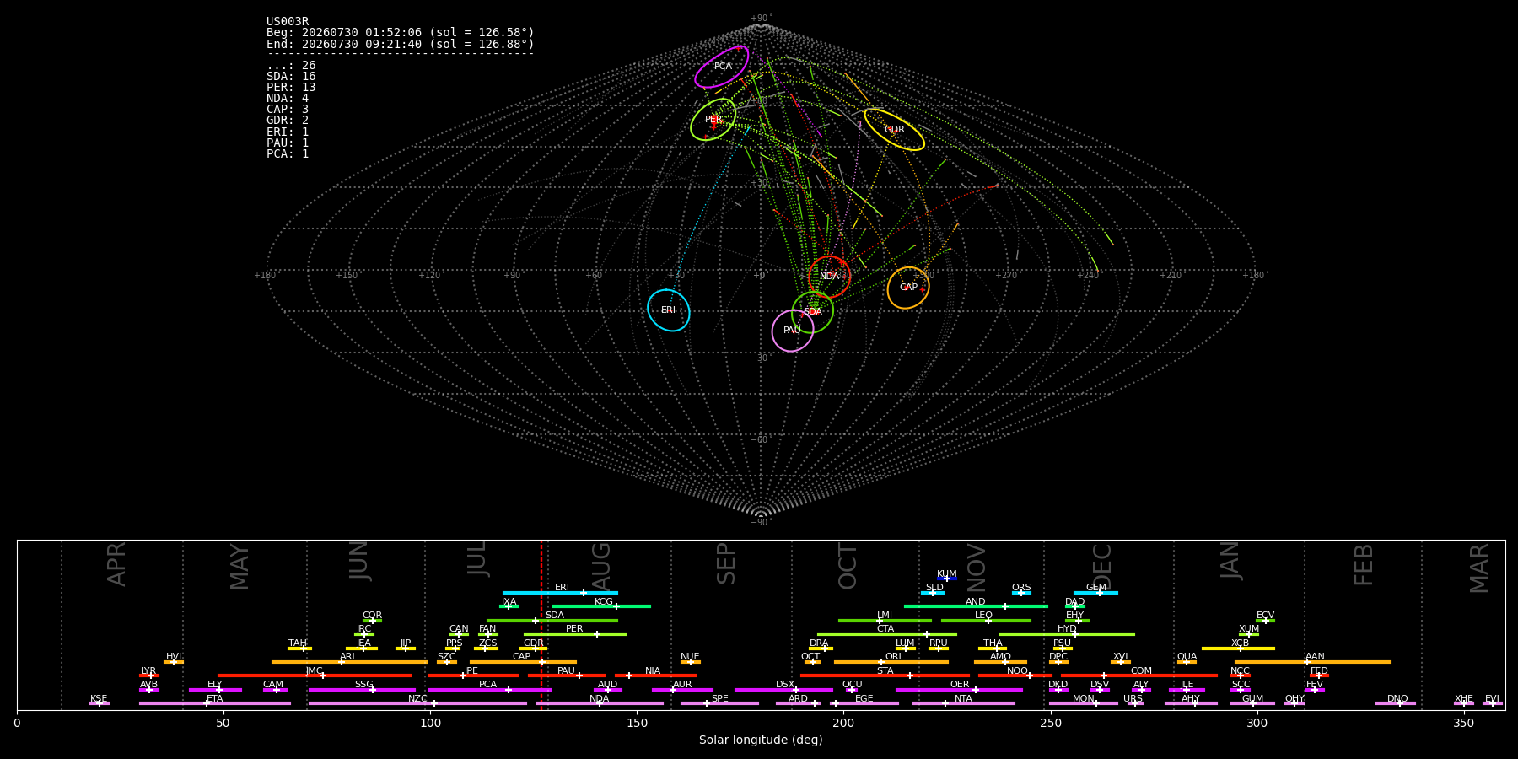Select the red NDA radiant circle on sky map

click(x=829, y=277)
